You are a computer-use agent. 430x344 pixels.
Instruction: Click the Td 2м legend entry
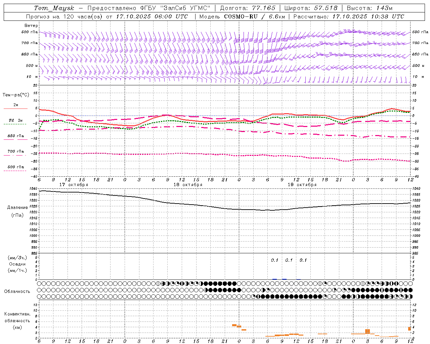click(x=16, y=120)
